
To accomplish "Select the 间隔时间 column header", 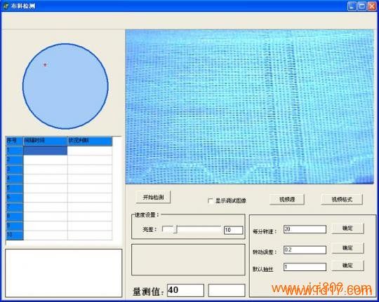I will [x=46, y=141].
